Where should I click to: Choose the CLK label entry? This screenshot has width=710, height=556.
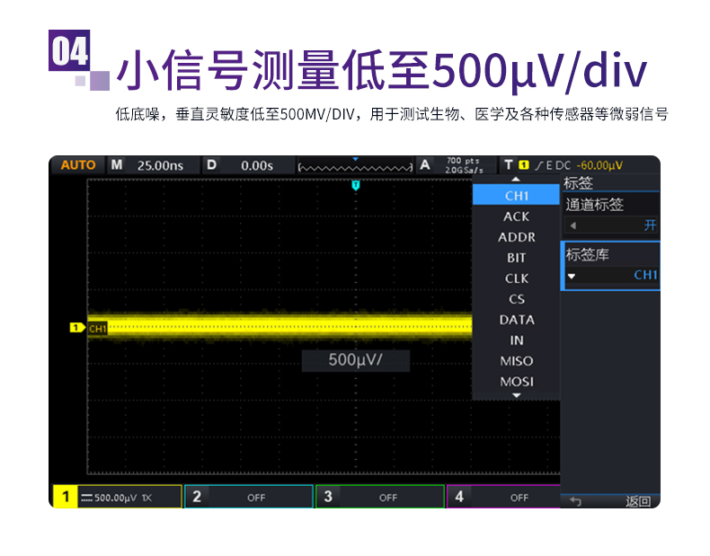[516, 278]
